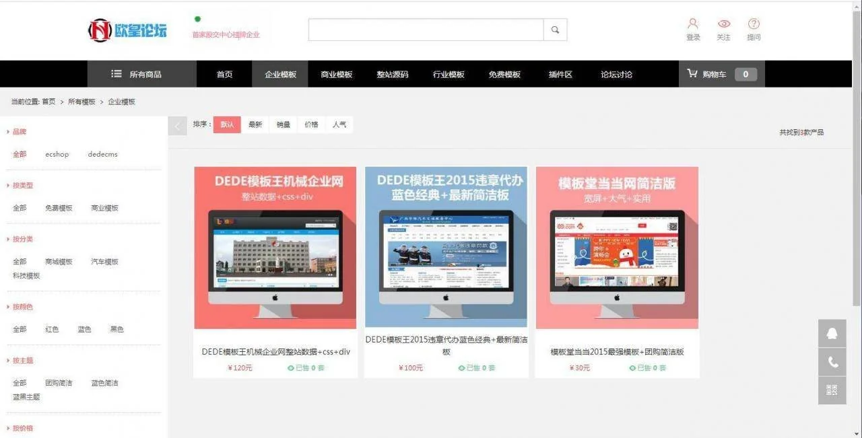Expand the 按颜色 filter section
862x438 pixels.
(x=22, y=307)
